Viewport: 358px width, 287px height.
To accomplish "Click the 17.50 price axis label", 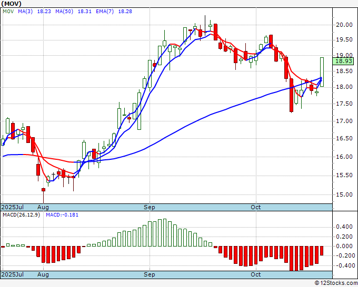I will click(x=344, y=104).
